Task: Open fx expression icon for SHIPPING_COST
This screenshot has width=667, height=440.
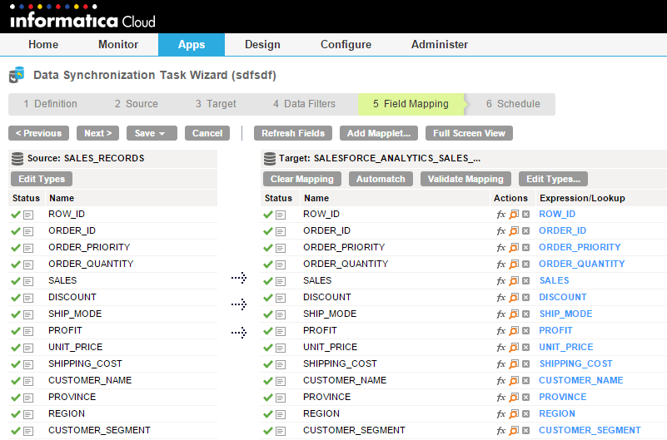Action: 501,364
